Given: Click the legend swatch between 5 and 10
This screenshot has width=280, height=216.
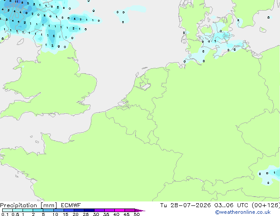Looking at the screenshot, I should point(48,210).
